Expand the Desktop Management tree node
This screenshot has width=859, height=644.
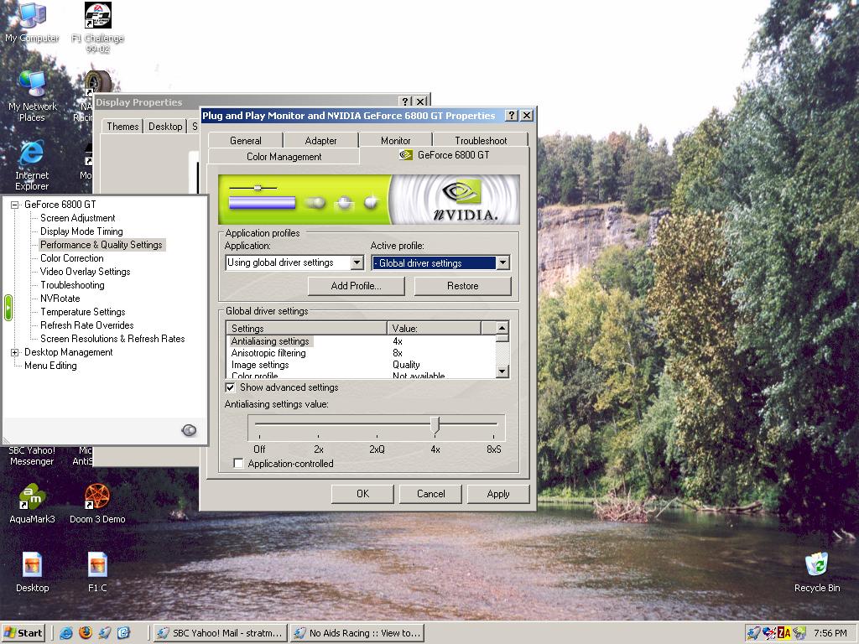(14, 353)
